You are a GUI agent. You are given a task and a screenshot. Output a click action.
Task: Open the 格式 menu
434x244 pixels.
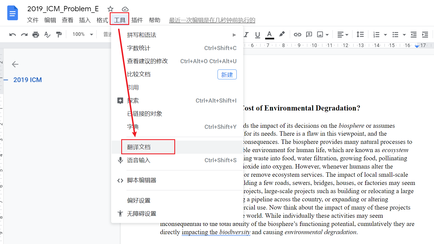pos(102,20)
